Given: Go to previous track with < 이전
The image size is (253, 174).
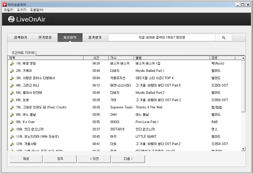Looking at the screenshot, I should [94, 159].
